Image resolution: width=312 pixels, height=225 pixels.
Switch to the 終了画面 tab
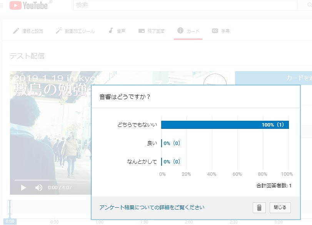pos(151,31)
